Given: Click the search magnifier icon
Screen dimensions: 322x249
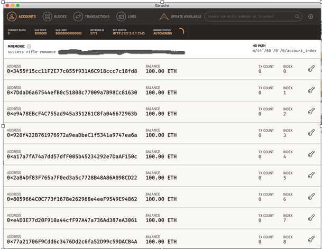Looking at the screenshot, I should [297, 16].
